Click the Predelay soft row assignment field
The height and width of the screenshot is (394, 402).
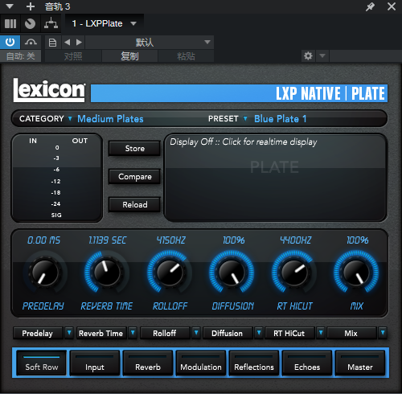click(38, 333)
